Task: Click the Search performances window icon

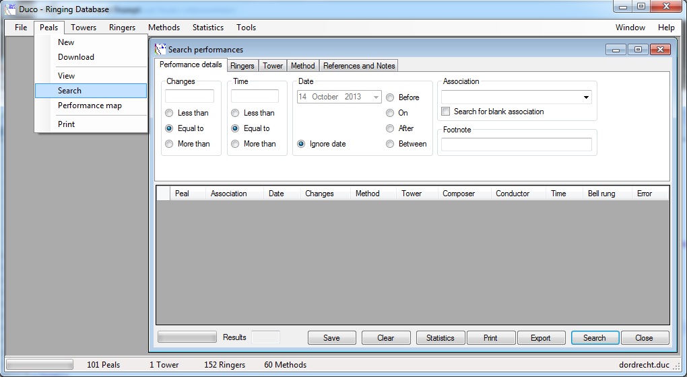Action: [160, 49]
